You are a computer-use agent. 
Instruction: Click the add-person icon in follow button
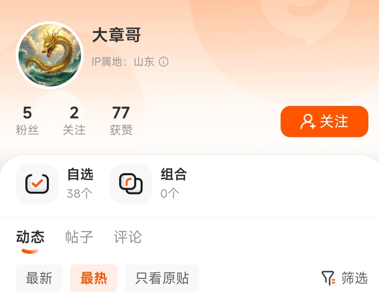(308, 122)
